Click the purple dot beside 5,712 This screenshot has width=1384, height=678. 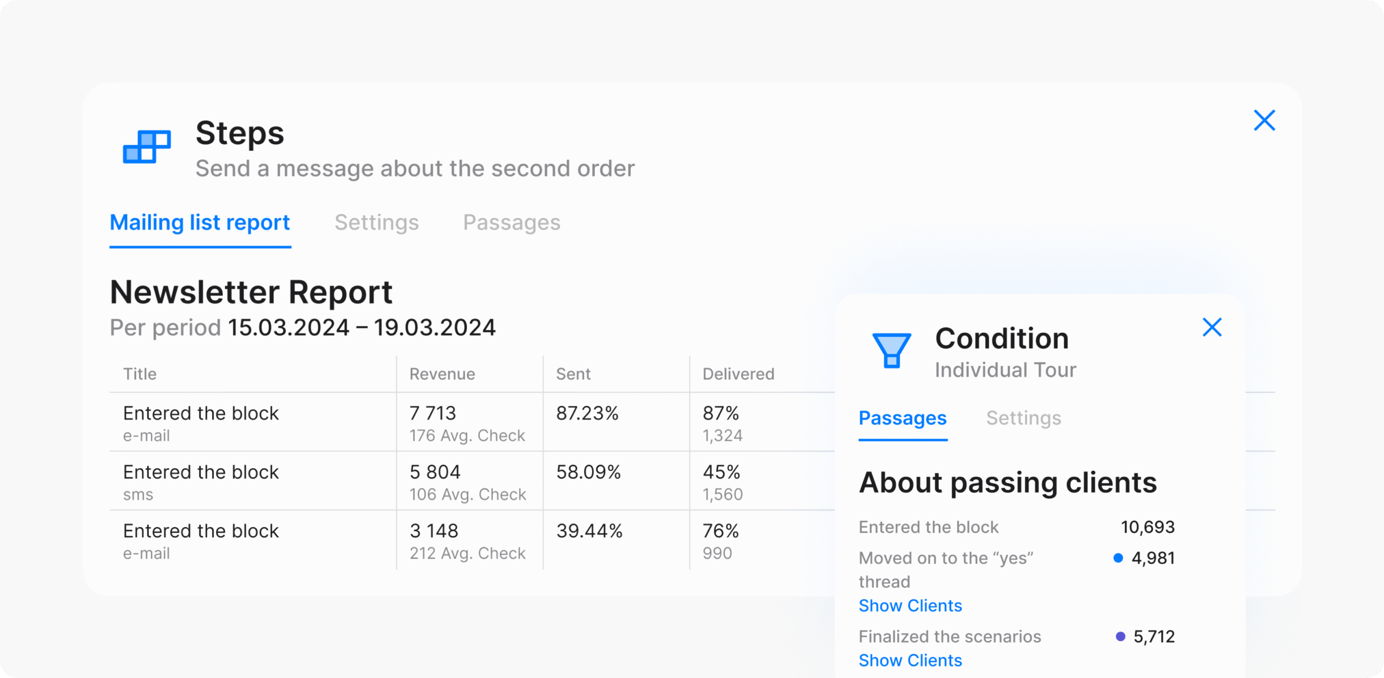pos(1120,637)
